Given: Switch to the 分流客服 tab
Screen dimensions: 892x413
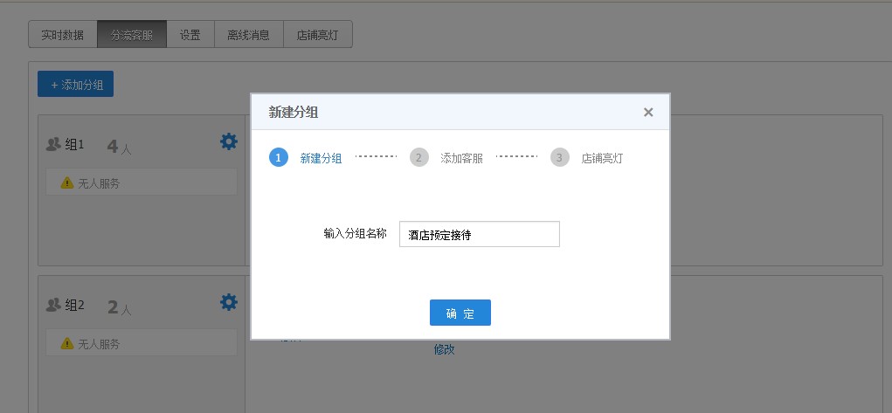Looking at the screenshot, I should pos(132,35).
